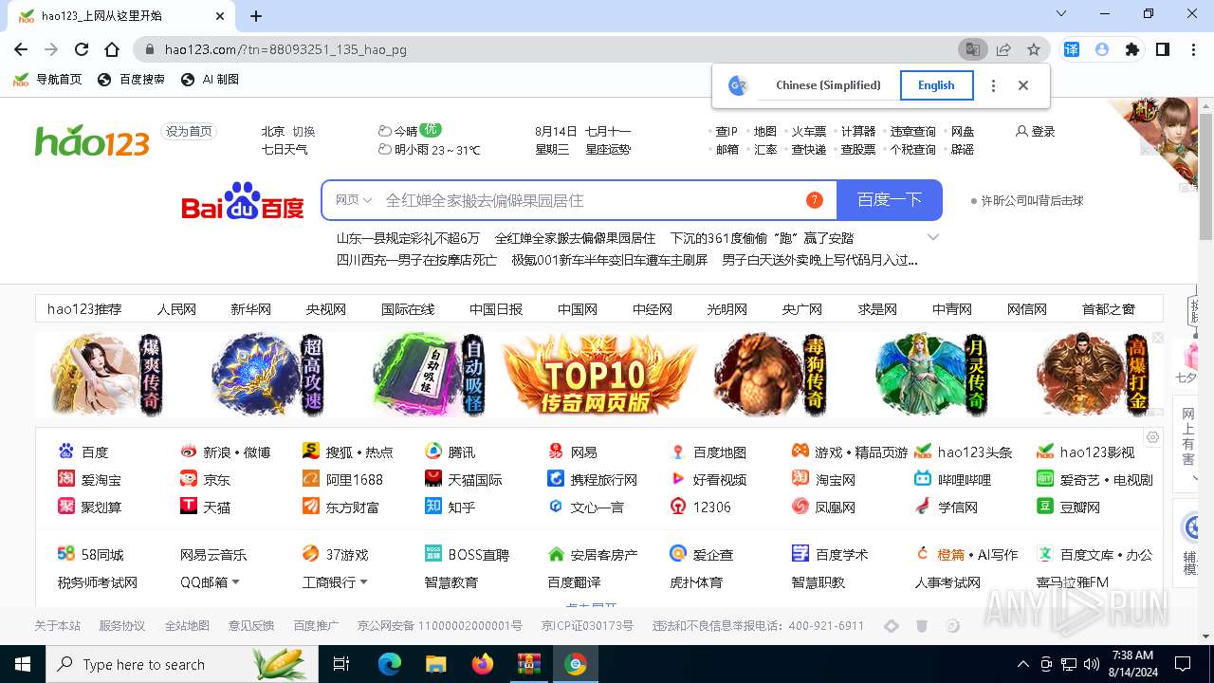Open the 搜狐 icon link

pyautogui.click(x=311, y=452)
